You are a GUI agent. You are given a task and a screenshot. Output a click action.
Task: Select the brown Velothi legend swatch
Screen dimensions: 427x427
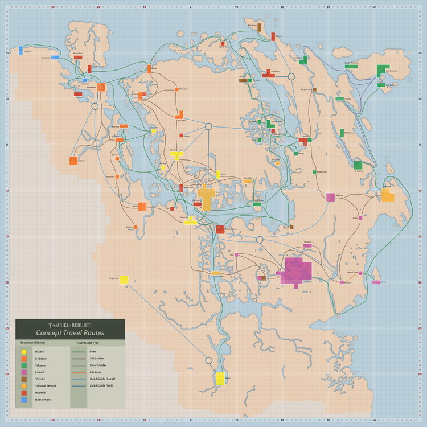tap(24, 379)
